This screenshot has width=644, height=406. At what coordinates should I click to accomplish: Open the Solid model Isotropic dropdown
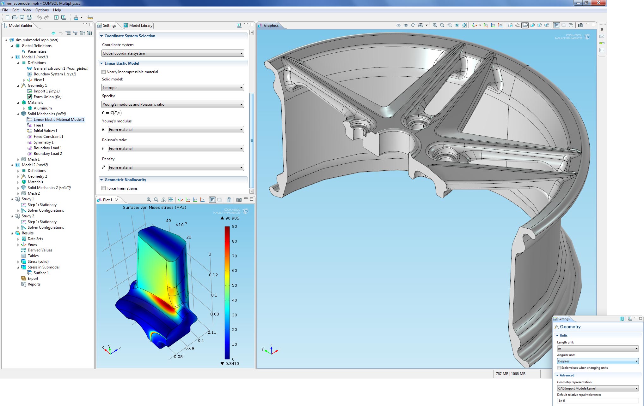pos(173,88)
